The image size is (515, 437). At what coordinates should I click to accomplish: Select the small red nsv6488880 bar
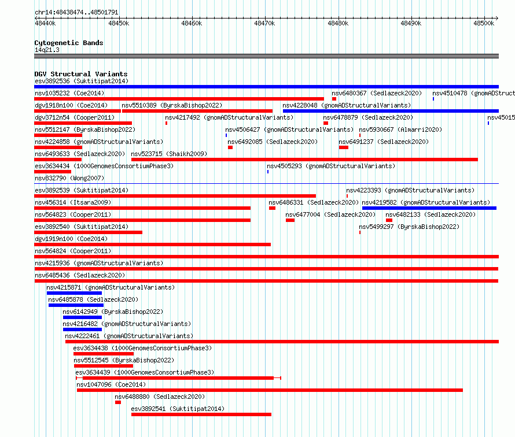[118, 402]
